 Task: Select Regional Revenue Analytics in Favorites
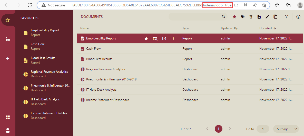tap(49, 72)
